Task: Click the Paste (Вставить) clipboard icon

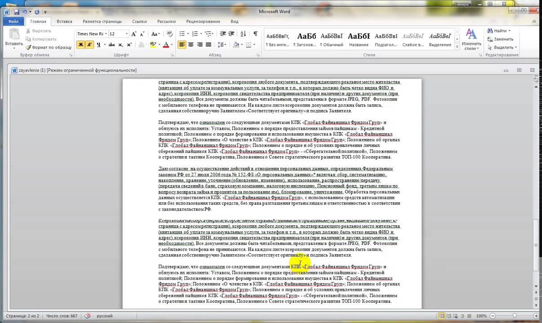Action: coord(14,34)
